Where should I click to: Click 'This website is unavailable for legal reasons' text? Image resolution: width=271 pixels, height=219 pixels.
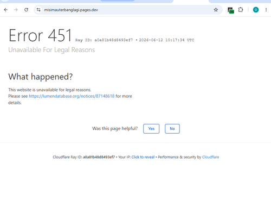(x=50, y=90)
